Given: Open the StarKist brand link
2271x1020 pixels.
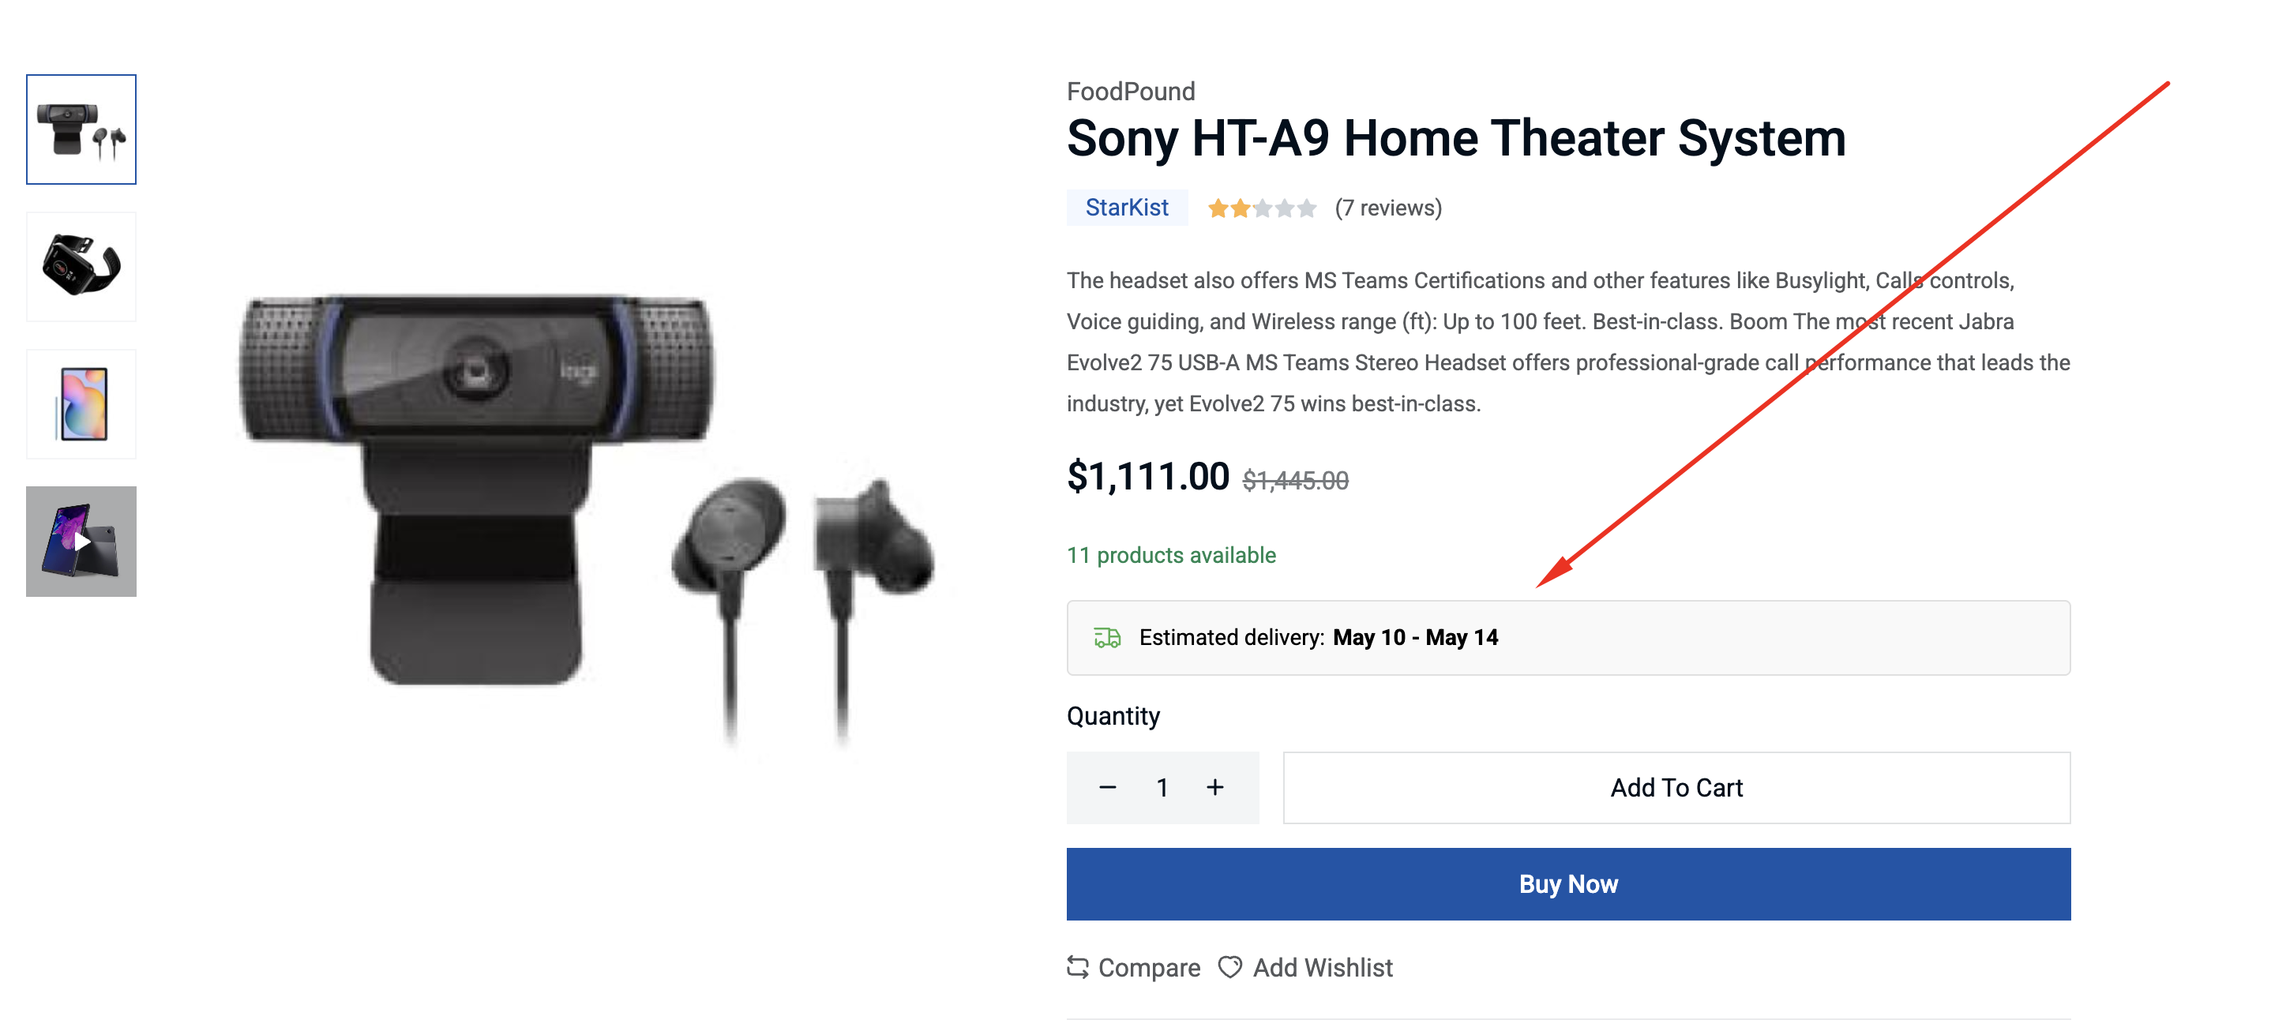Looking at the screenshot, I should point(1127,208).
